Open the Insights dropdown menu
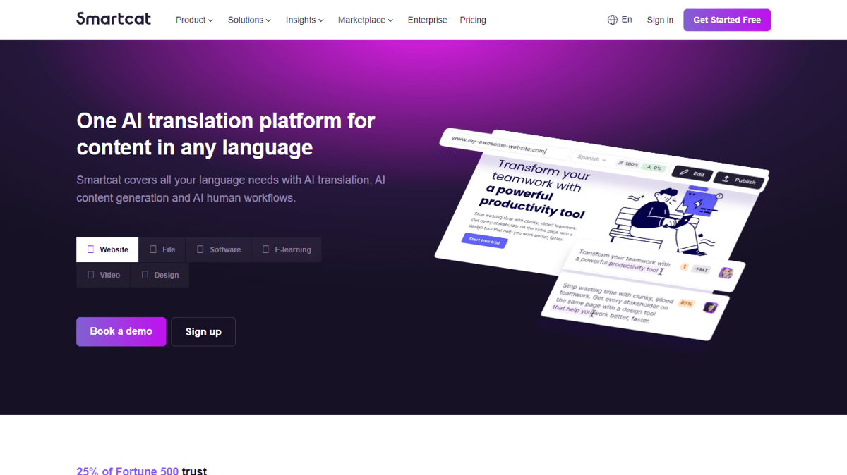This screenshot has height=475, width=847. tap(304, 20)
